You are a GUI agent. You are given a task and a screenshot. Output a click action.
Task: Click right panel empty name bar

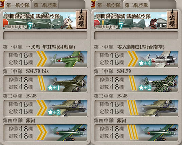(x=136, y=35)
